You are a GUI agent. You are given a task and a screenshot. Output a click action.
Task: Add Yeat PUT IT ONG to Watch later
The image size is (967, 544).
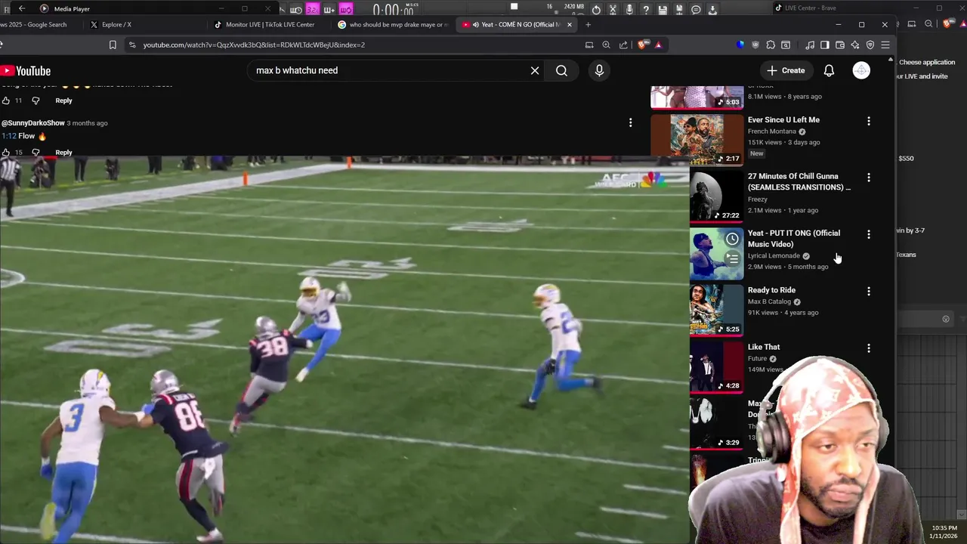point(732,239)
